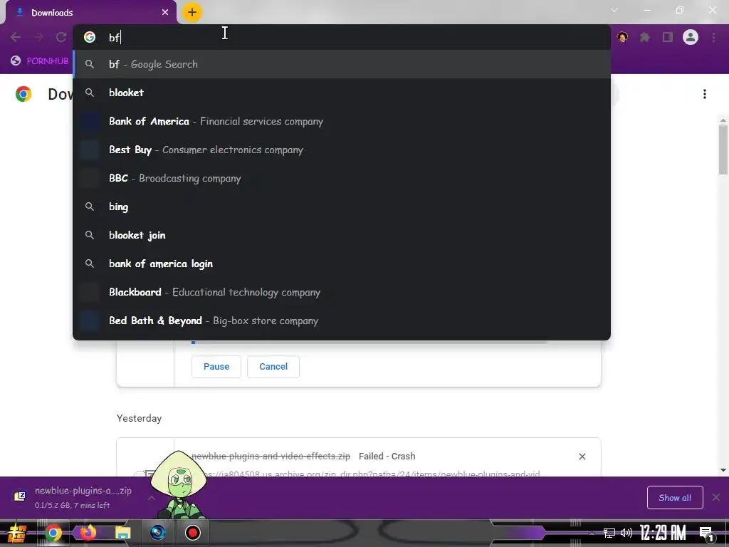729x547 pixels.
Task: Choose the 'Best Buy' suggestion
Action: coord(342,150)
